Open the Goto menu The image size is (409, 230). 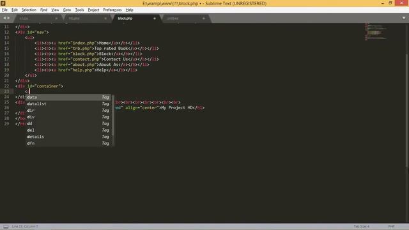point(66,10)
